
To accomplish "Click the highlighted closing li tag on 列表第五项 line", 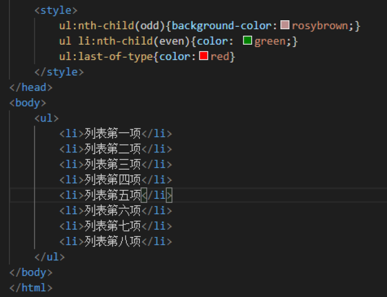I will [x=157, y=195].
